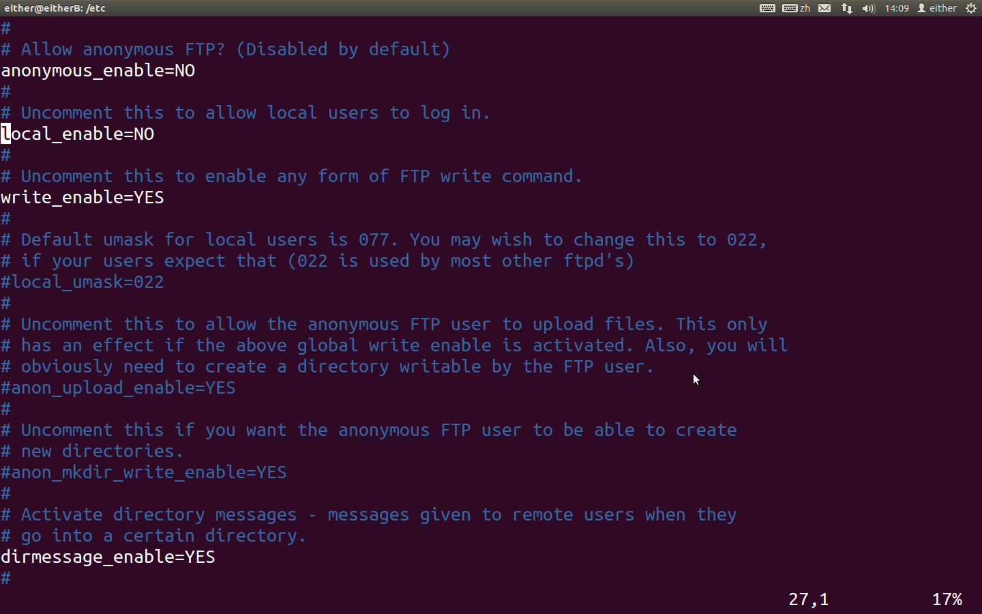This screenshot has height=614, width=982.
Task: Open the sound volume indicator
Action: click(868, 8)
